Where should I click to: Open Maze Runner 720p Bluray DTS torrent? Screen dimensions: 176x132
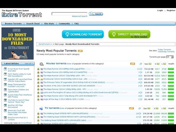click(70, 96)
